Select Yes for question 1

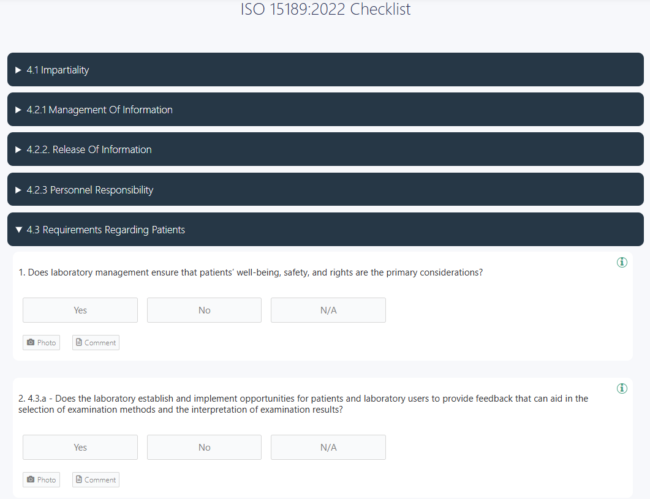[x=80, y=310]
